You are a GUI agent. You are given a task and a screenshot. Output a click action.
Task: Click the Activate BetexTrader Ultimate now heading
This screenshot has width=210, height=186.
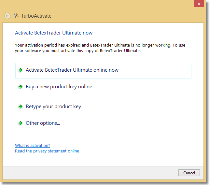click(54, 33)
